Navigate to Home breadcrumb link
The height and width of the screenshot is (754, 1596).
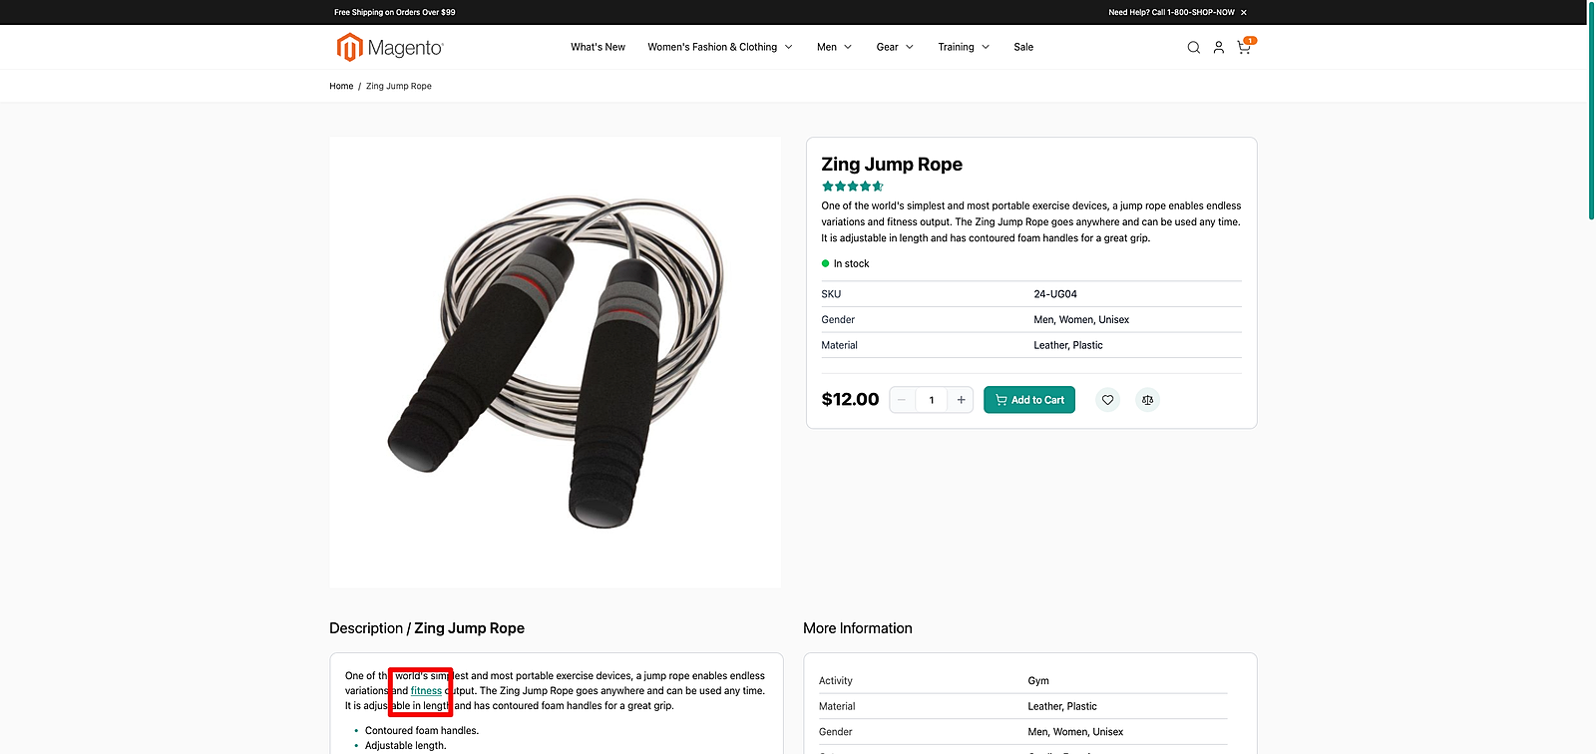coord(341,87)
